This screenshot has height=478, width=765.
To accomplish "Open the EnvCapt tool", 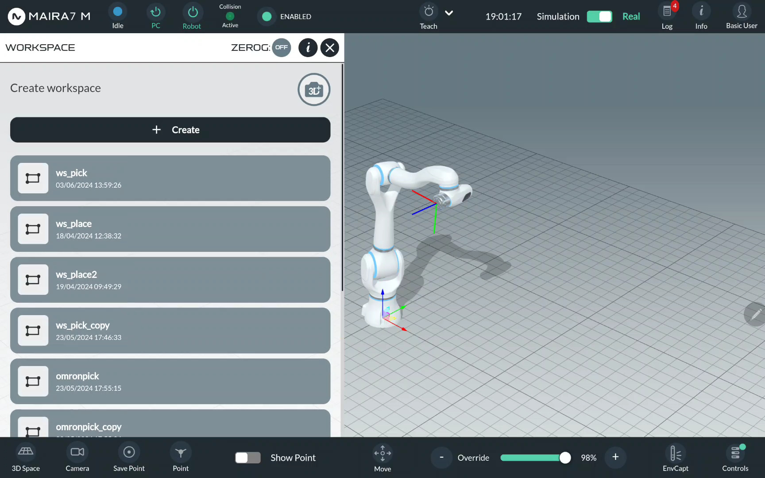I will 676,458.
